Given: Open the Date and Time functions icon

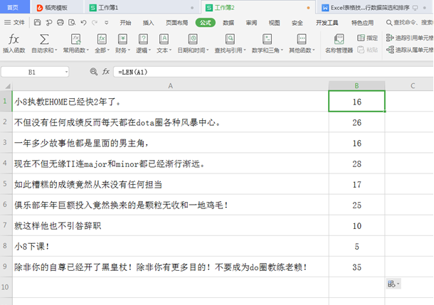Looking at the screenshot, I should pos(193,39).
